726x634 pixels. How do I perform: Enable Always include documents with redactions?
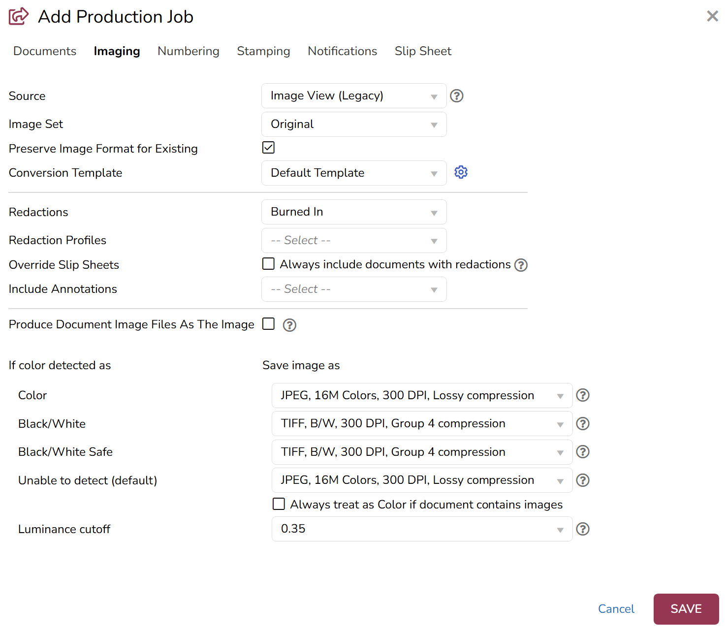tap(268, 264)
